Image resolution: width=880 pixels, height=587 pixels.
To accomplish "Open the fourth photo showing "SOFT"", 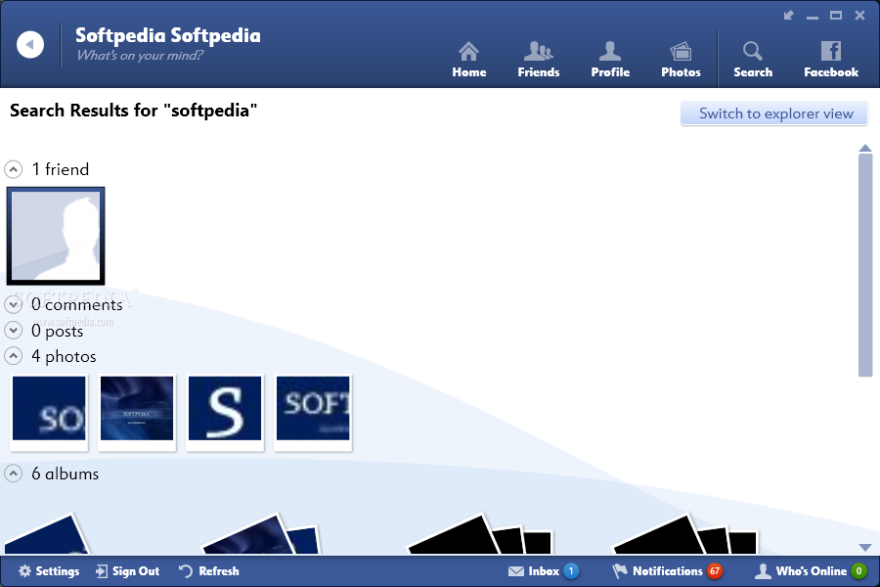I will 313,412.
